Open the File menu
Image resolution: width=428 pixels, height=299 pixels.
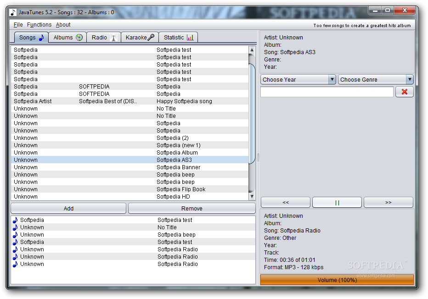18,25
